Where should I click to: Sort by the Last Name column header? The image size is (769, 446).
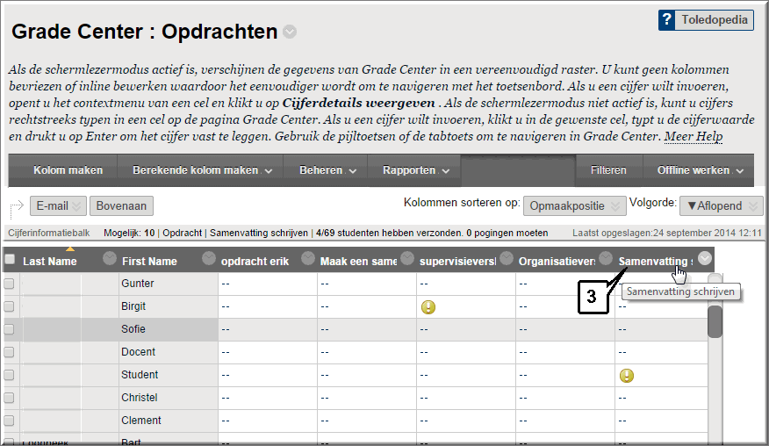pyautogui.click(x=49, y=262)
